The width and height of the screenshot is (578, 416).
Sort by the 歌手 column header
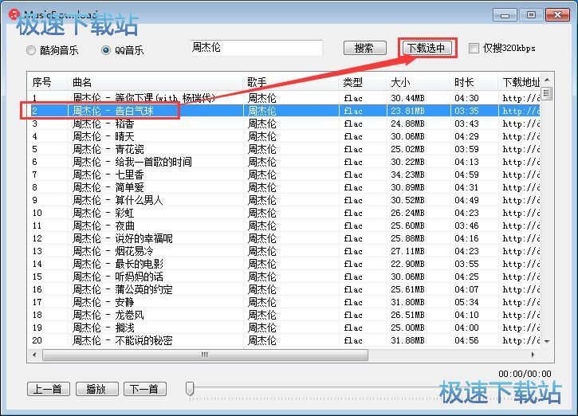pos(291,82)
